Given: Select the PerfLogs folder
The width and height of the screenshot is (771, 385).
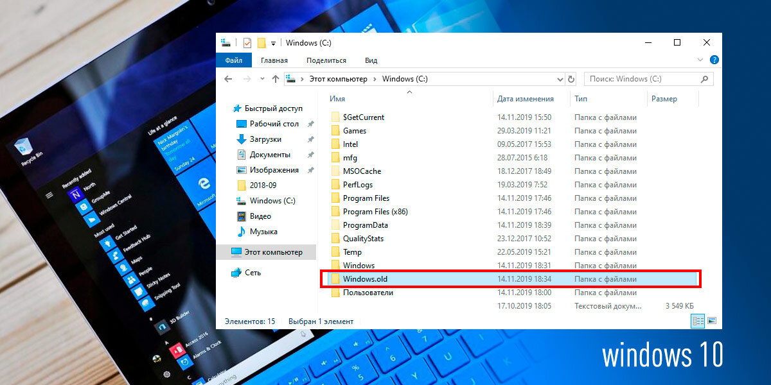Looking at the screenshot, I should tap(358, 185).
